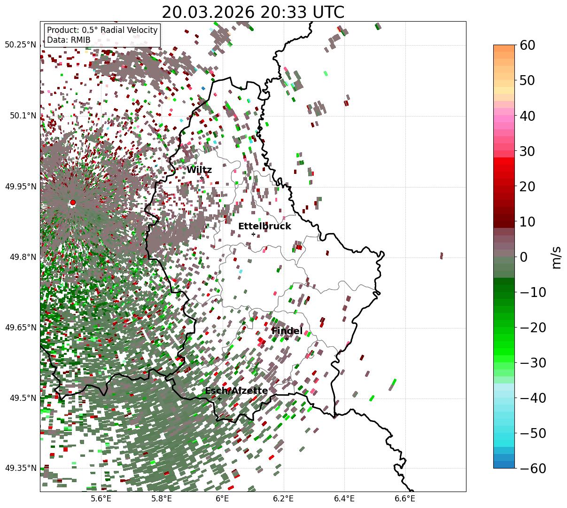
Task: Click the orange top segment of the colorbar
Action: point(504,48)
